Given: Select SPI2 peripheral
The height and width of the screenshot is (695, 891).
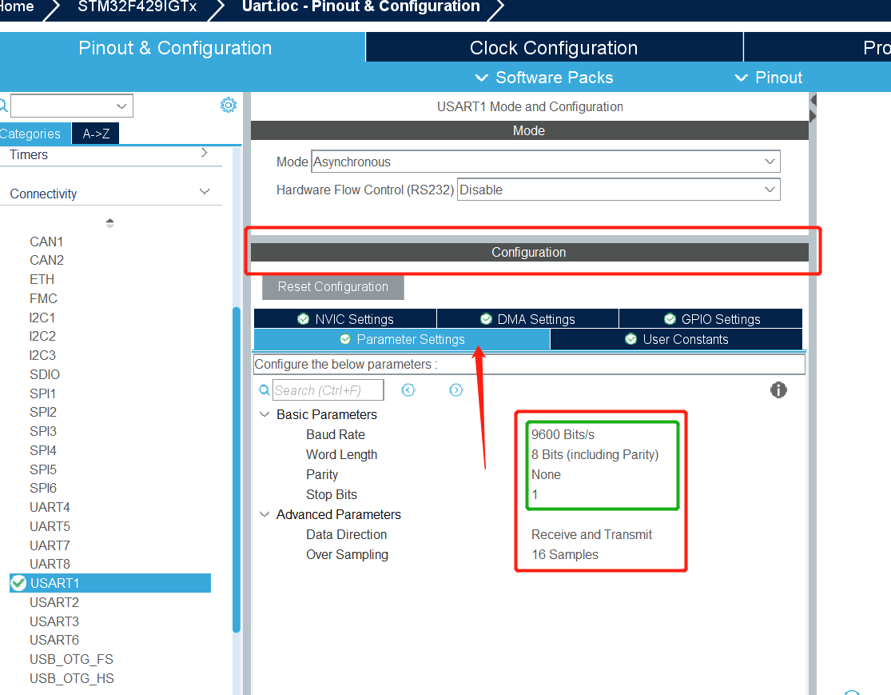Looking at the screenshot, I should 43,412.
